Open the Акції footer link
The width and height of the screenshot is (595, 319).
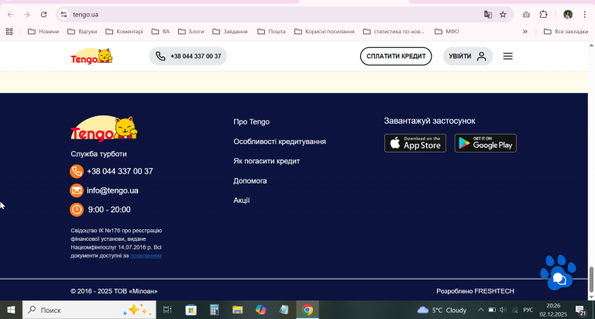[x=242, y=201]
